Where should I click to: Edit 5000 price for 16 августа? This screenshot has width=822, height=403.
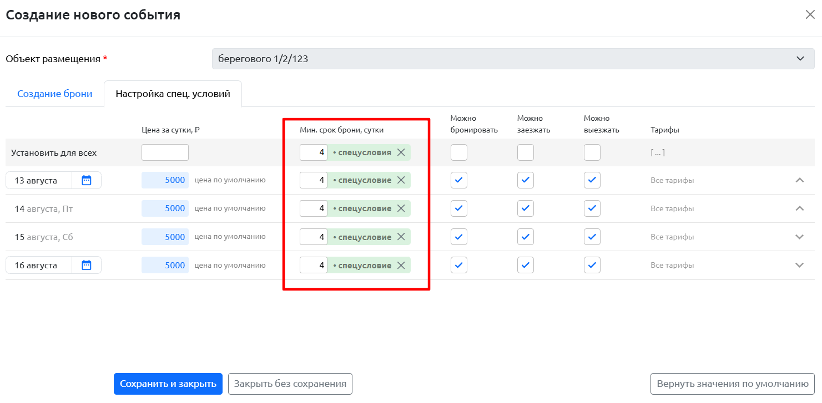[165, 265]
